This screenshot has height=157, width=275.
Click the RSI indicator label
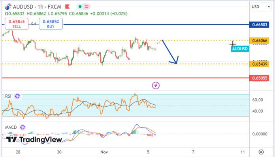click(8, 96)
